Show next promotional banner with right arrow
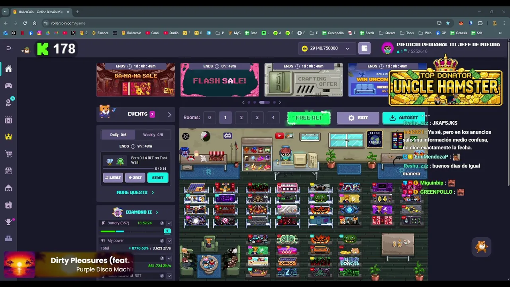The width and height of the screenshot is (510, 287). pos(280,102)
